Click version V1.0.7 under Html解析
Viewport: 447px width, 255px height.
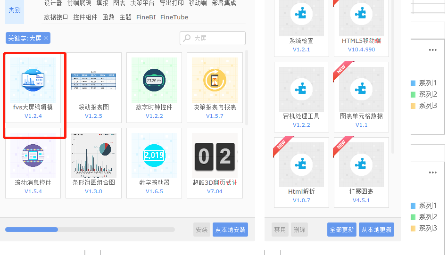[x=301, y=200]
